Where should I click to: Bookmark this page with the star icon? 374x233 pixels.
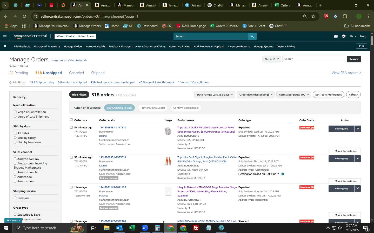click(313, 16)
